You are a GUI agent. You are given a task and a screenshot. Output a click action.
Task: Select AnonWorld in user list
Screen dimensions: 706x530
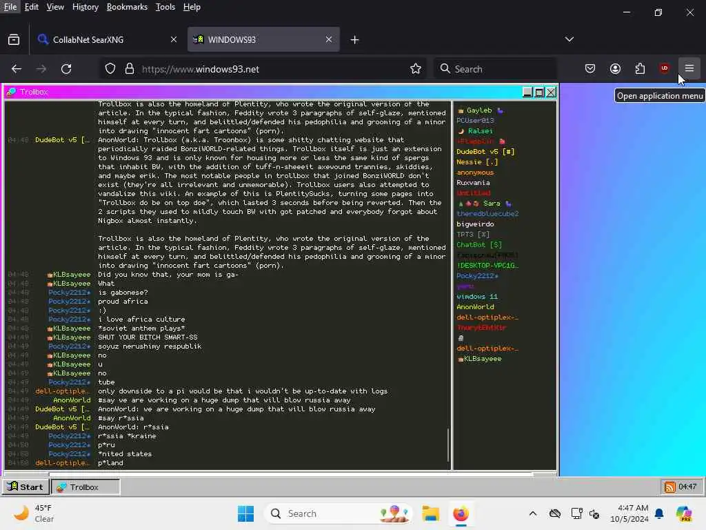coord(475,307)
